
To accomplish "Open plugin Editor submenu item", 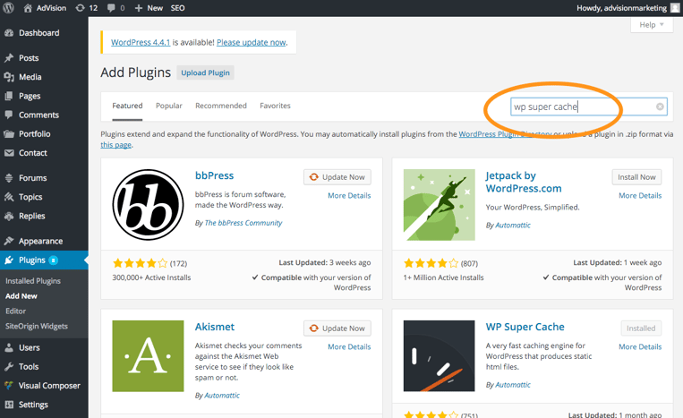I will 15,311.
